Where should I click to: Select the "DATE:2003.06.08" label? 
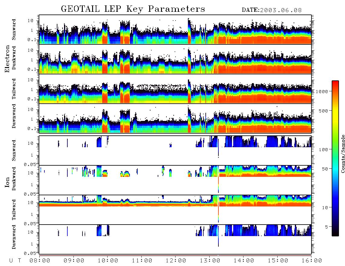pos(272,10)
